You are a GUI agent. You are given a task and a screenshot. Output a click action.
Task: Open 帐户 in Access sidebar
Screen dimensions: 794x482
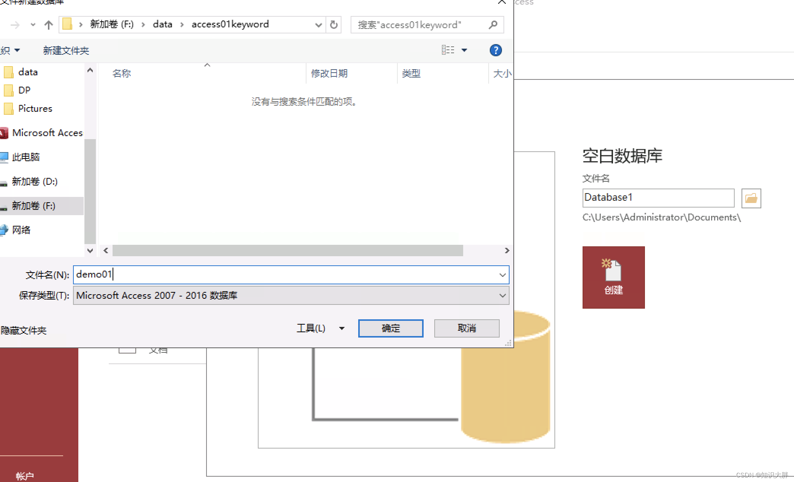point(25,476)
